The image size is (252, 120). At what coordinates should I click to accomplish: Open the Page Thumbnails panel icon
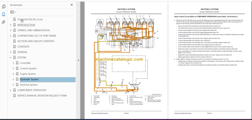(4, 7)
